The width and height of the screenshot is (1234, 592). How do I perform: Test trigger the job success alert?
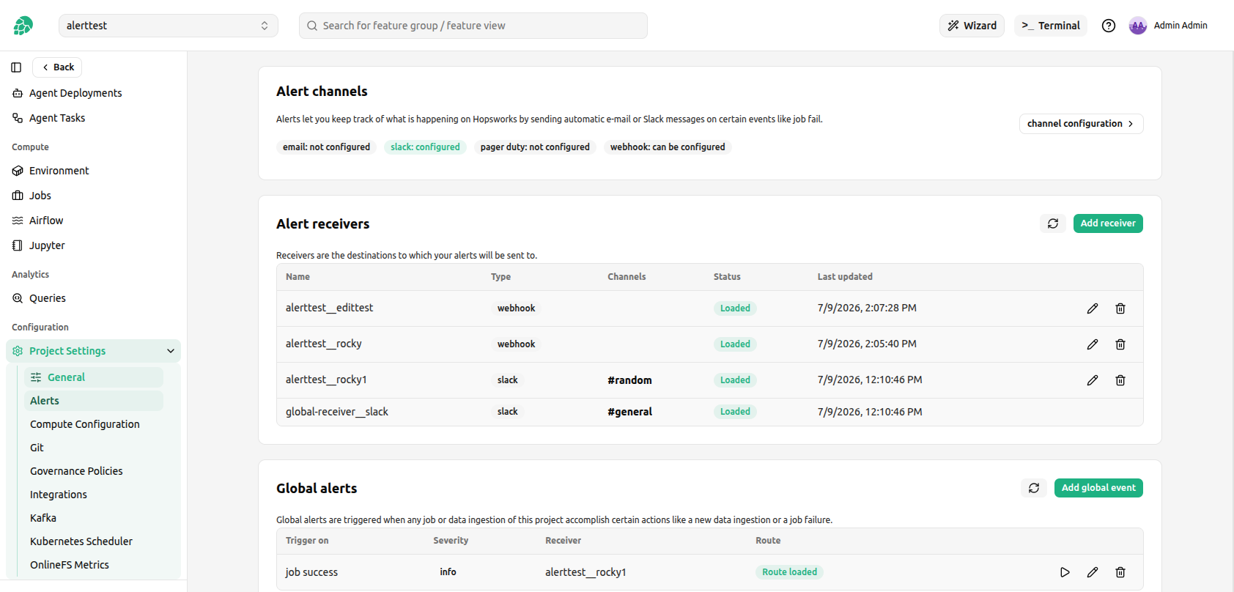pos(1065,572)
